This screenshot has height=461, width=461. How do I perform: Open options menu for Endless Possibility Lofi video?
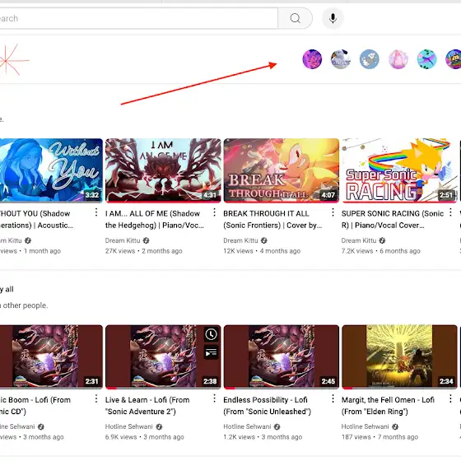pyautogui.click(x=333, y=398)
